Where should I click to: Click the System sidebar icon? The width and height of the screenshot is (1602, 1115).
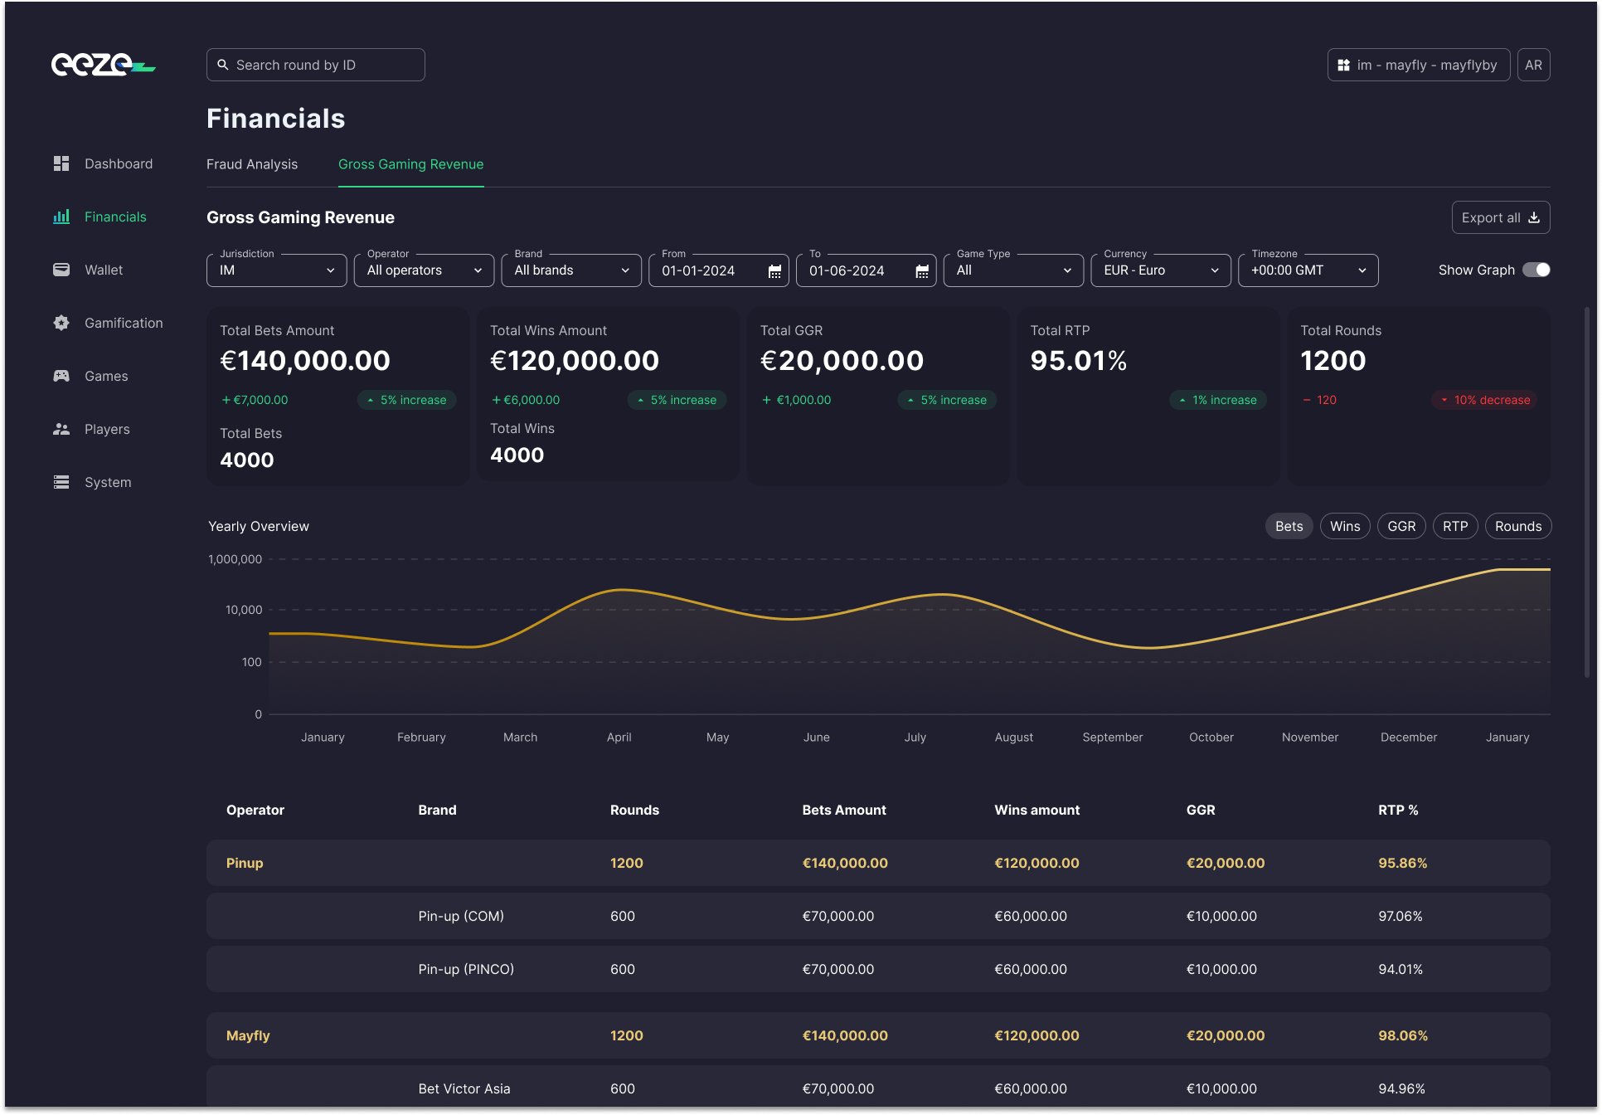61,481
